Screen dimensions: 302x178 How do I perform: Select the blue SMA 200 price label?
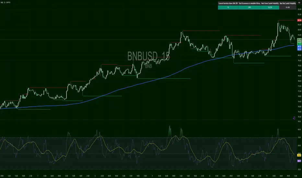[299, 48]
